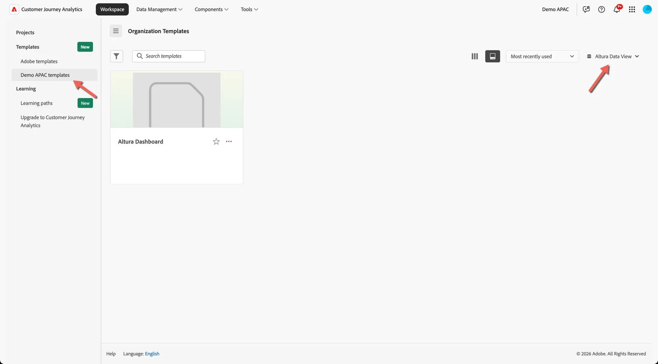Open Upgrade to Customer Journey Analytics
Image resolution: width=658 pixels, height=364 pixels.
click(x=53, y=121)
